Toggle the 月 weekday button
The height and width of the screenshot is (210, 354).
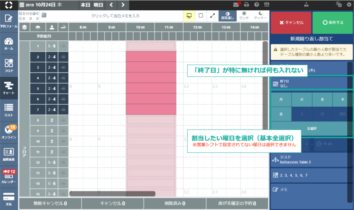281,100
